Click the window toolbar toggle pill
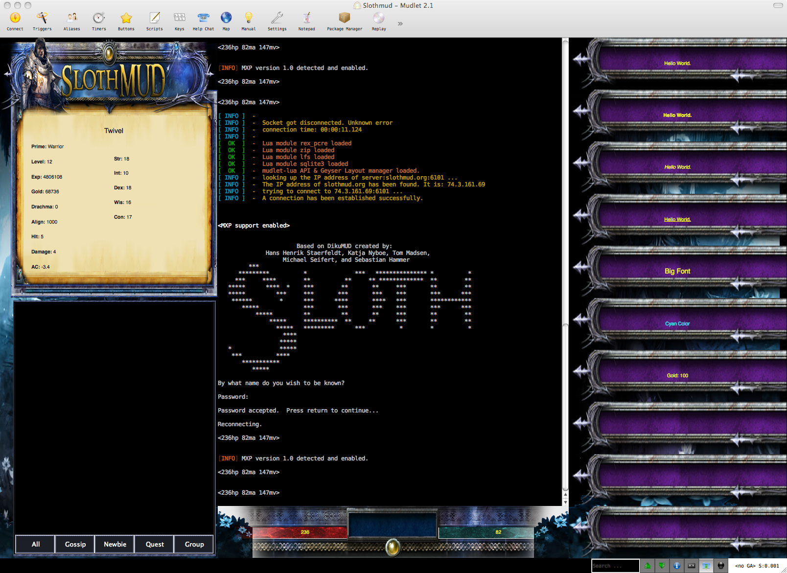Screen dimensions: 787x573 click(x=778, y=5)
